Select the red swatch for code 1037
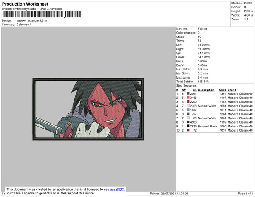Image resolution: width=255 pixels, height=197 pixels. pos(188,130)
